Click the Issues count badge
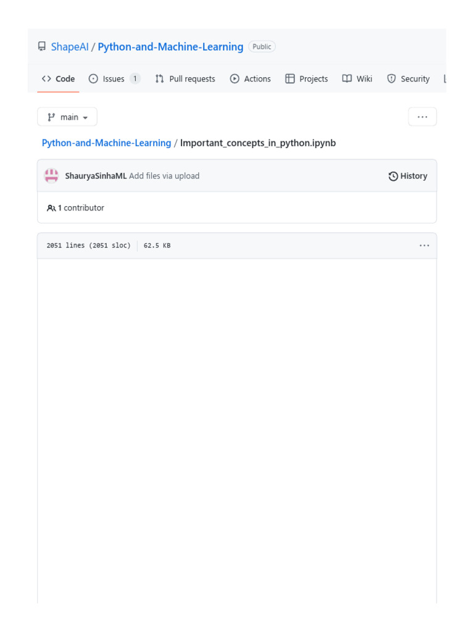The height and width of the screenshot is (632, 474). click(135, 79)
